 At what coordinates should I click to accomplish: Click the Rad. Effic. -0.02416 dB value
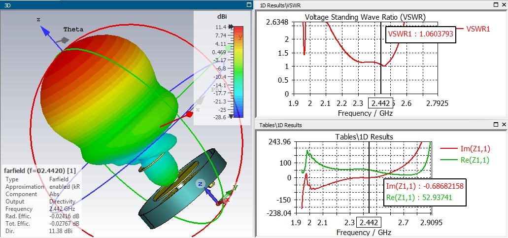pyautogui.click(x=65, y=216)
